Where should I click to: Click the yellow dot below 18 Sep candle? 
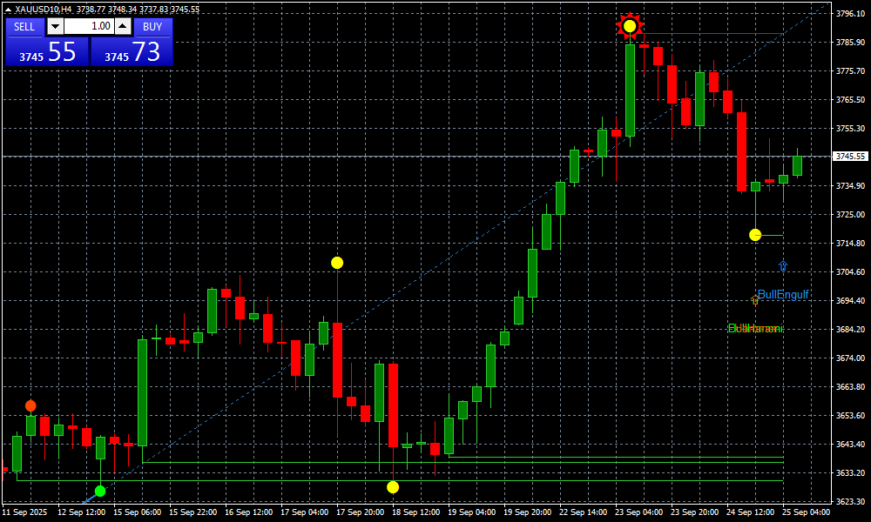[393, 487]
